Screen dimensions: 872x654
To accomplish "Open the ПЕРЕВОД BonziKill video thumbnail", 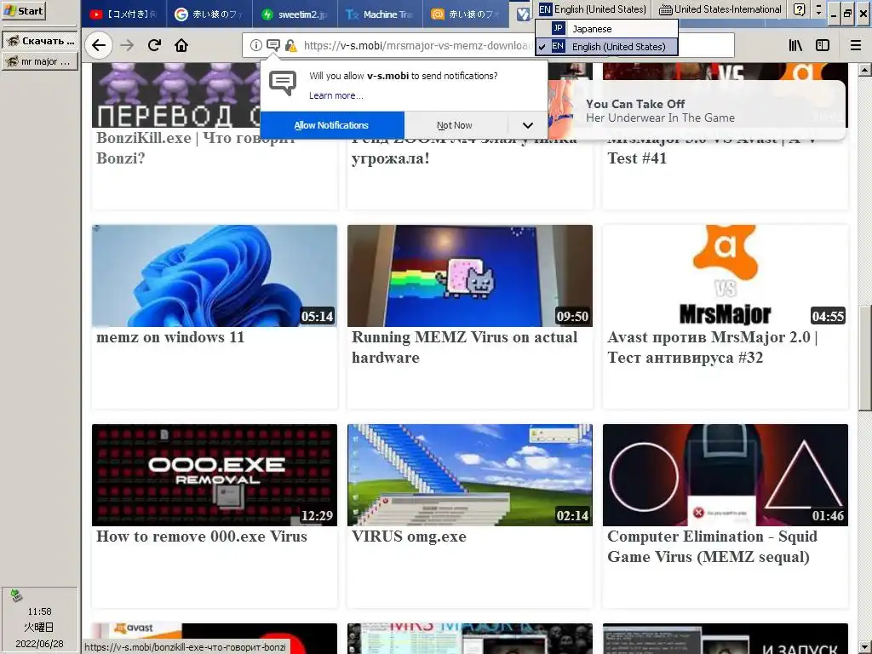I will (175, 95).
